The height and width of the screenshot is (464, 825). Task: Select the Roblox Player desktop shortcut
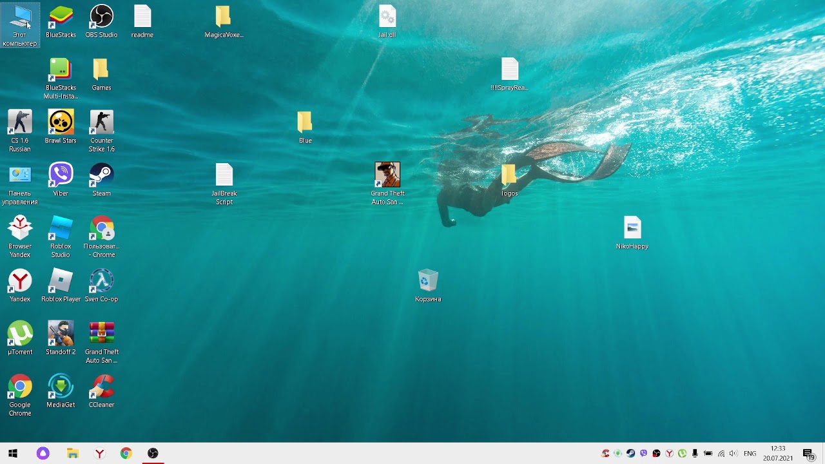(61, 286)
